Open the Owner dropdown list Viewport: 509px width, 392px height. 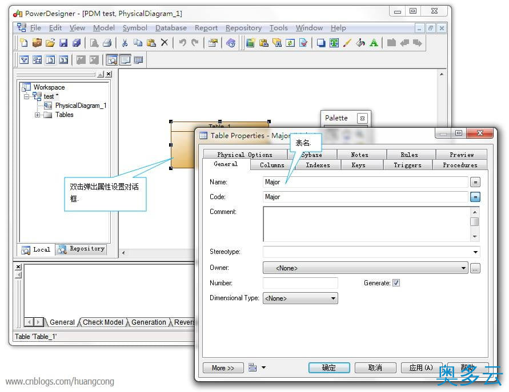point(463,268)
